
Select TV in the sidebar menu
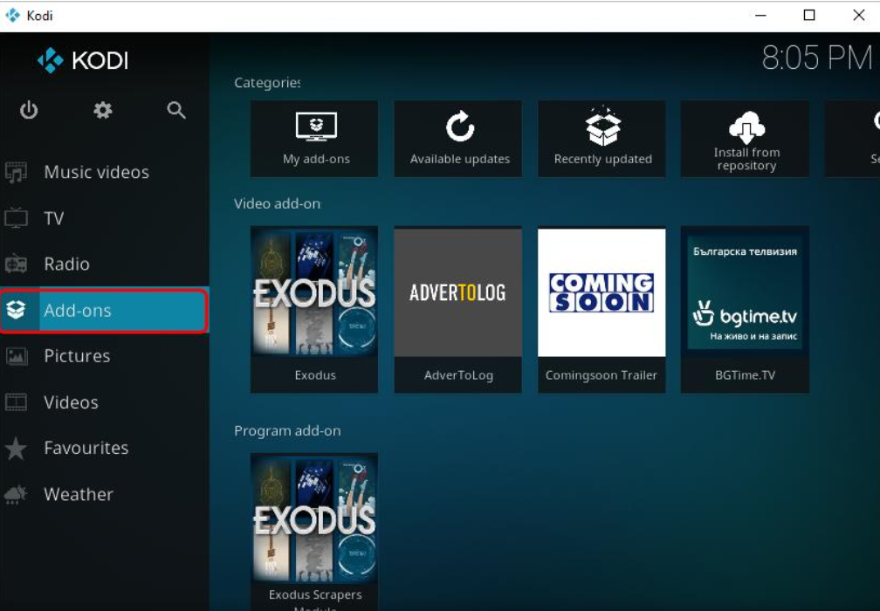coord(53,218)
